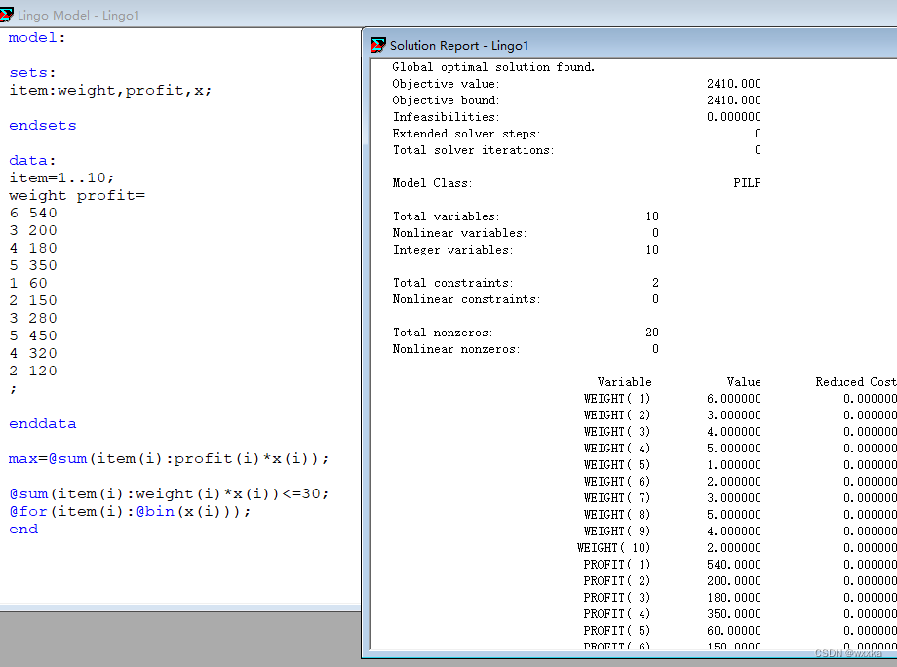Screen dimensions: 897x667
Task: Click the data row '3 200'
Action: coord(33,230)
